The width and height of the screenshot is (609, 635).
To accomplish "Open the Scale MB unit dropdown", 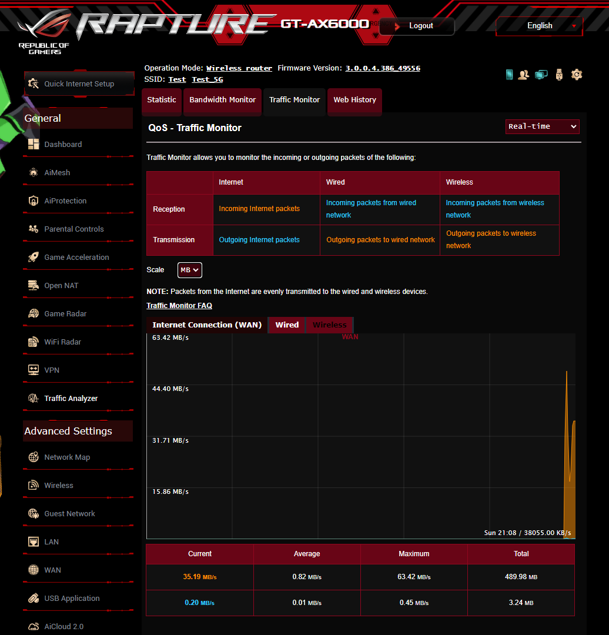I will pyautogui.click(x=189, y=270).
